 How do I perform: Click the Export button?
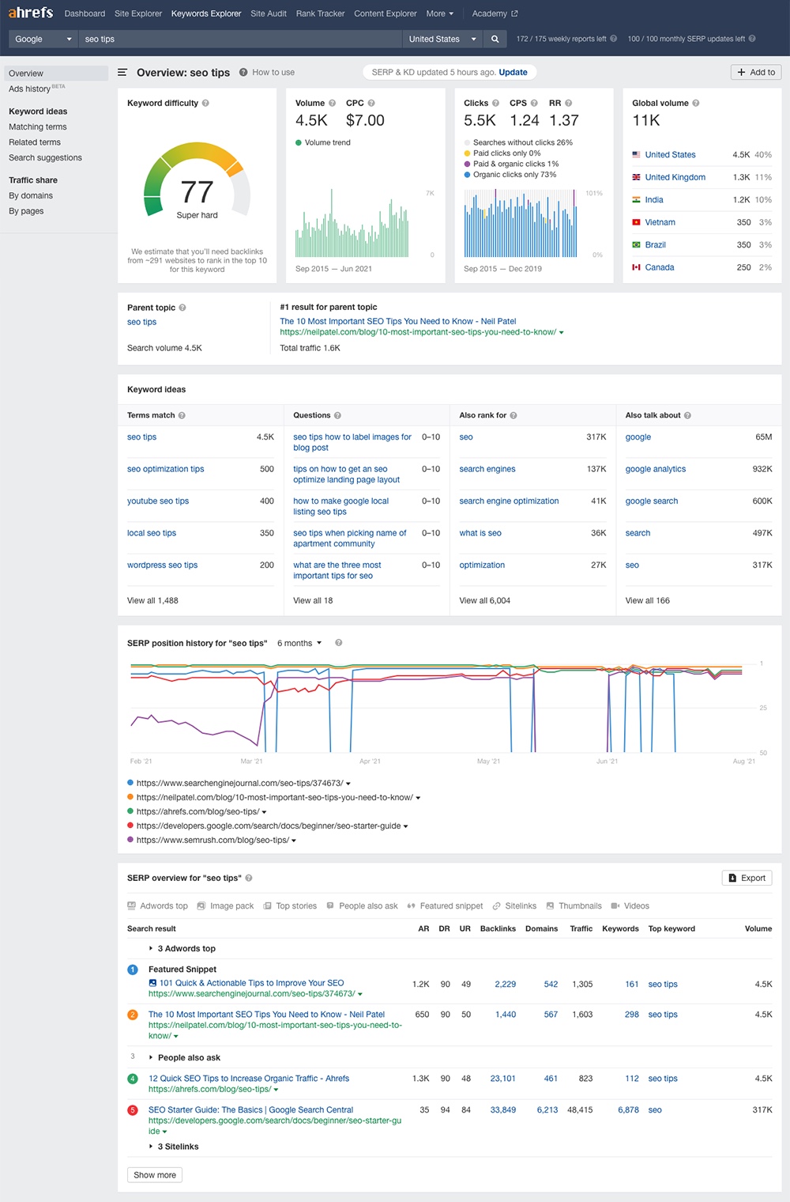coord(747,878)
